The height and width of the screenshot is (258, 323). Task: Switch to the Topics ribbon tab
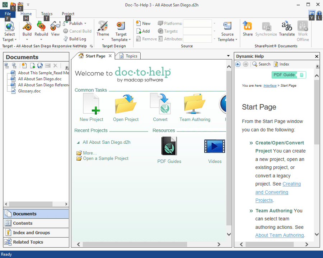click(x=47, y=14)
